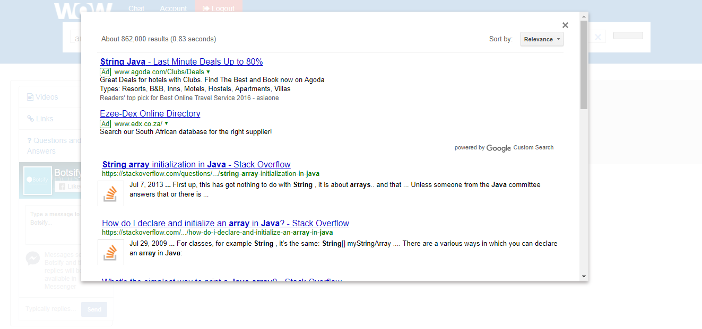
Task: Click the Ad badge beside www.agoda.com
Action: pyautogui.click(x=106, y=72)
